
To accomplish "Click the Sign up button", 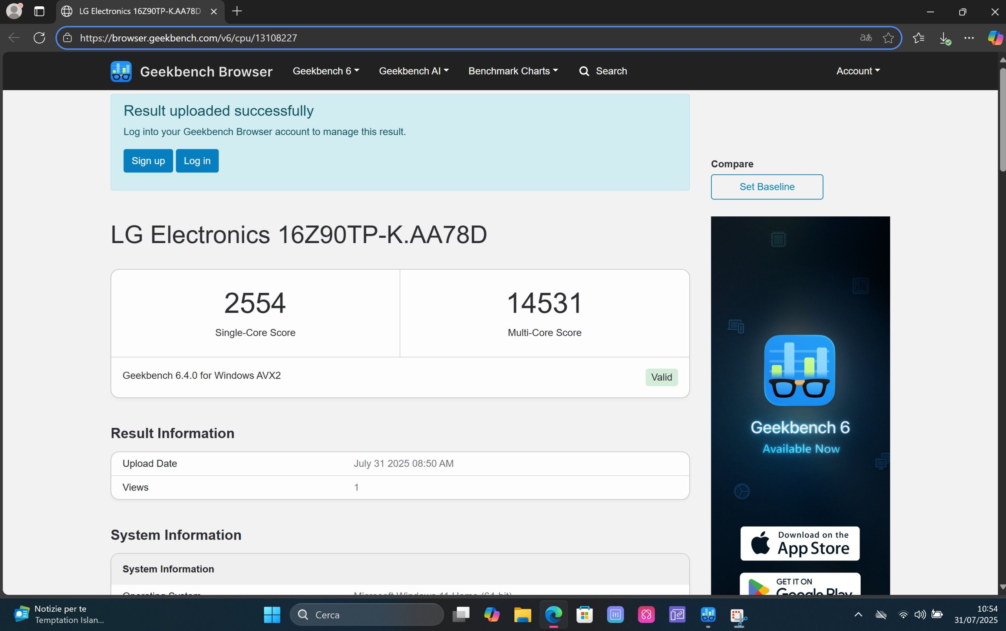I will coord(148,161).
